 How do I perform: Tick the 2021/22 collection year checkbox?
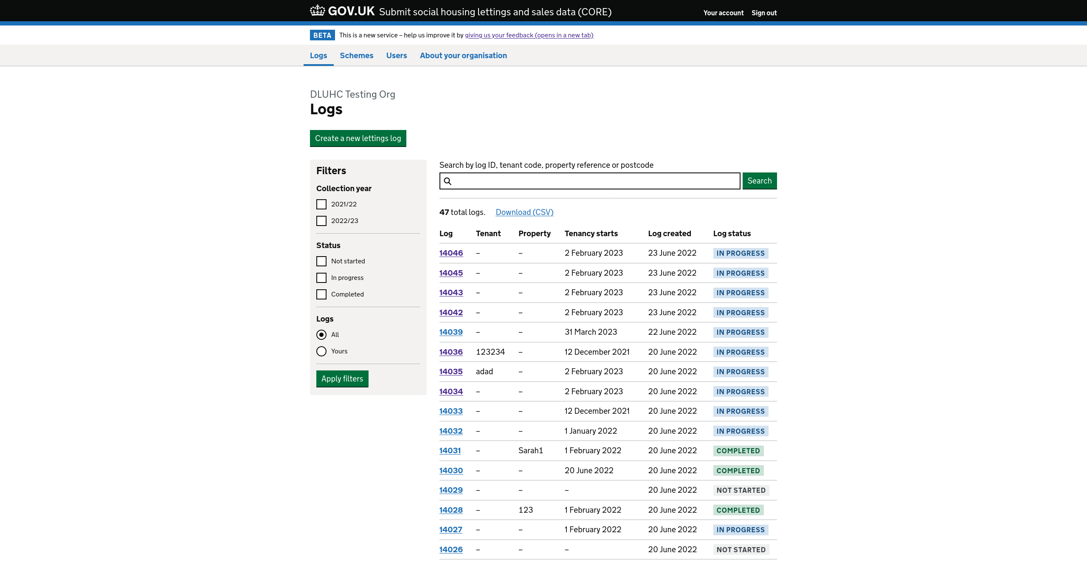[x=321, y=204]
